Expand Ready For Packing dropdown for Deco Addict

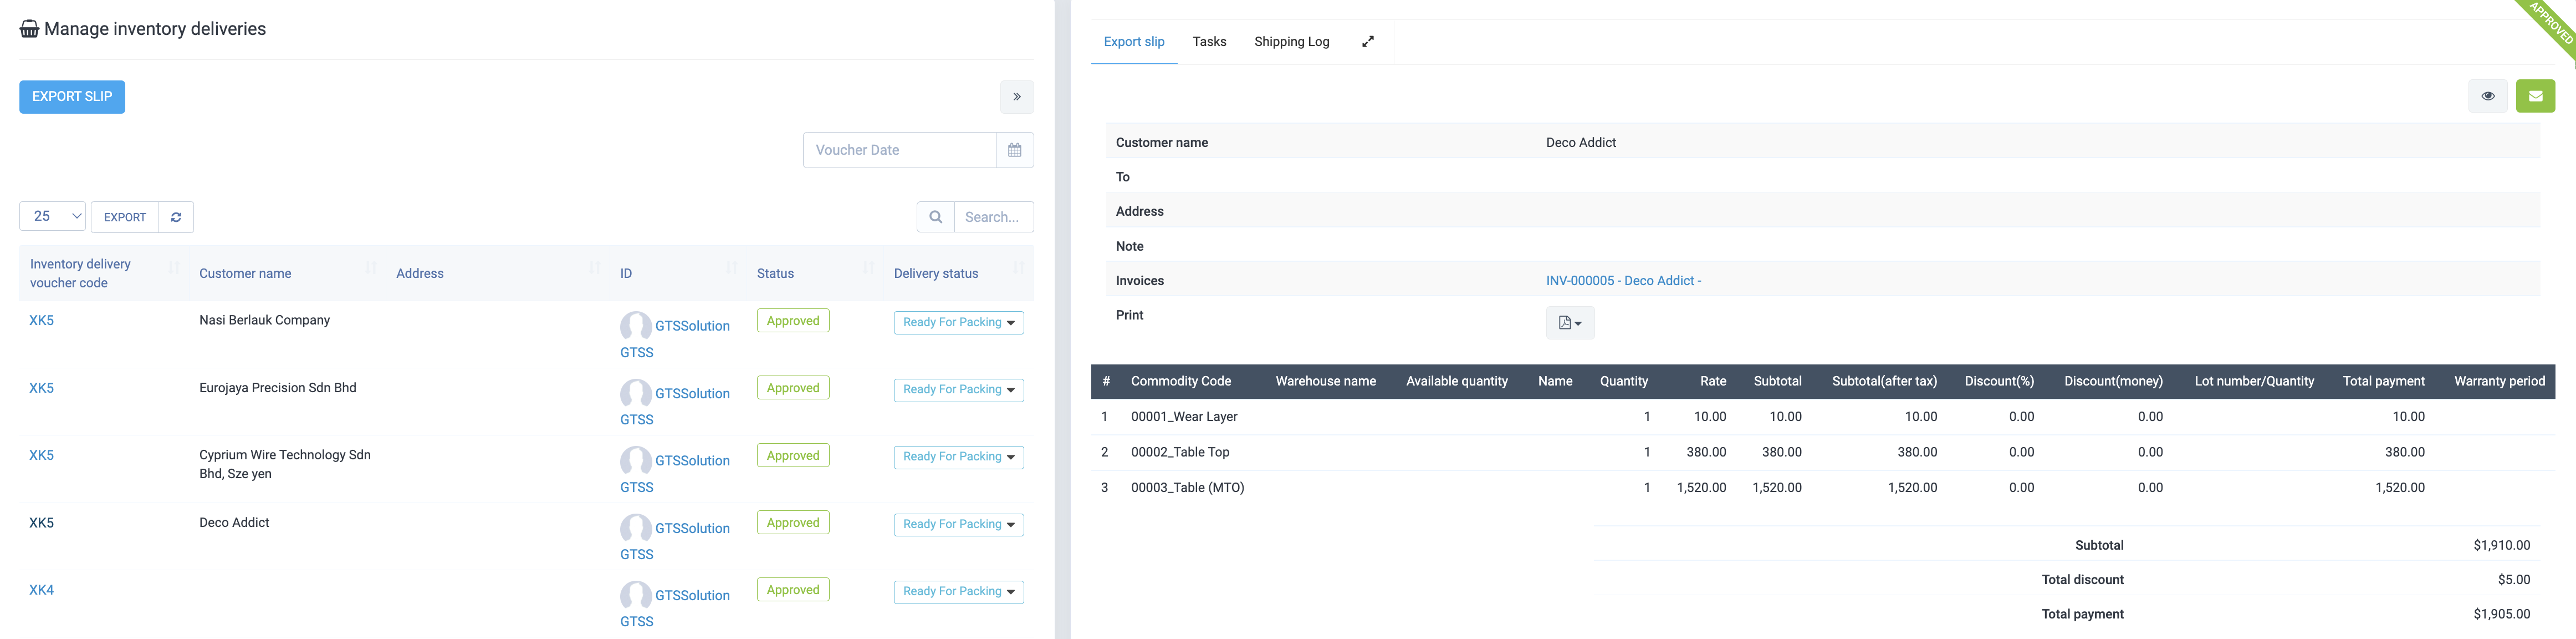tap(957, 525)
